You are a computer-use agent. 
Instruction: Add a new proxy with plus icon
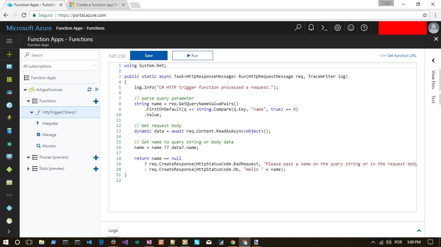tap(96, 158)
